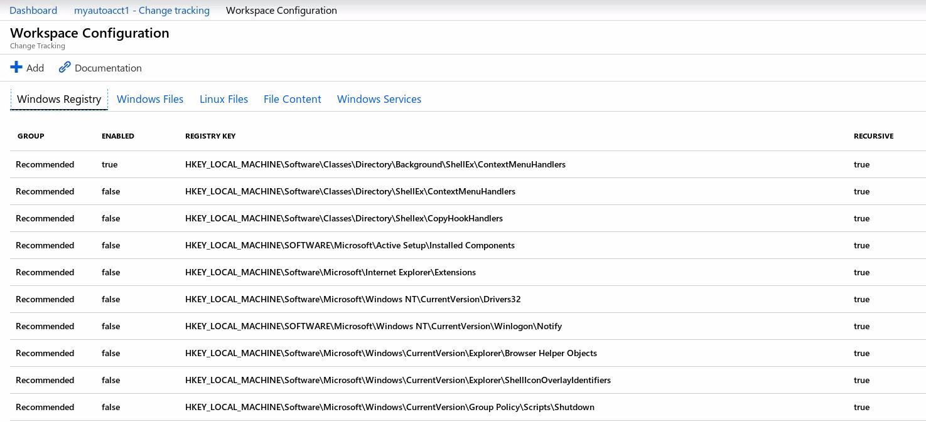
Task: Click the Documentation chain-link icon
Action: pos(65,67)
